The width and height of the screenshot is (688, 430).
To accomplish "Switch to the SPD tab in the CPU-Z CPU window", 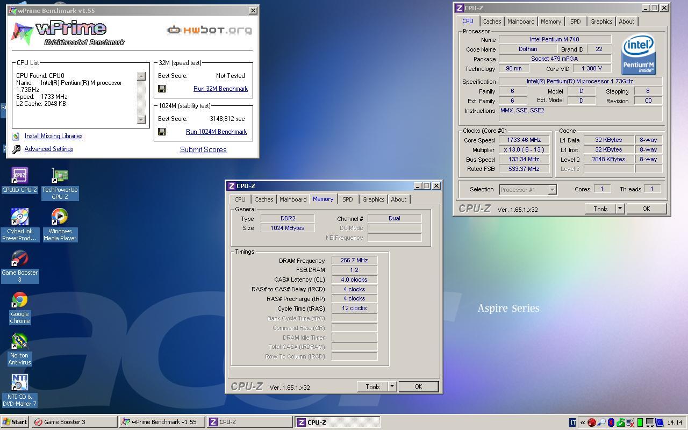I will pos(576,21).
